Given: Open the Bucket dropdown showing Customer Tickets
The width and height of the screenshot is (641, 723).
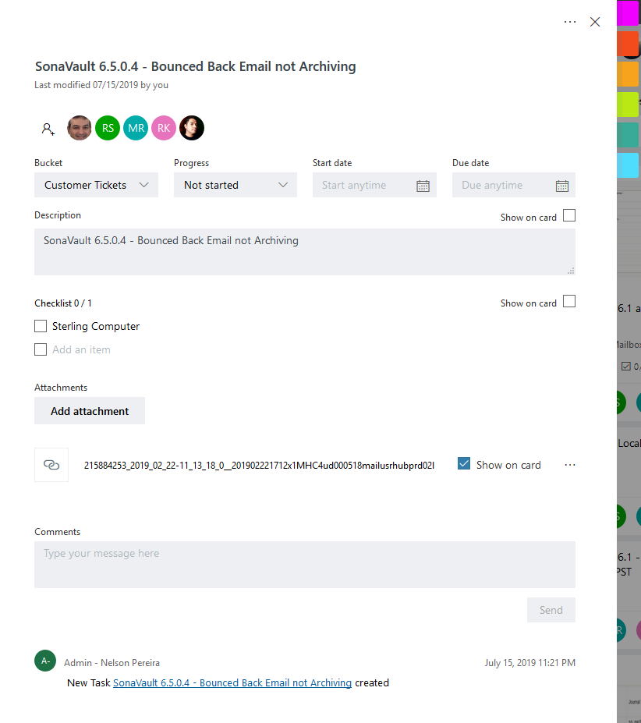Looking at the screenshot, I should pos(95,185).
